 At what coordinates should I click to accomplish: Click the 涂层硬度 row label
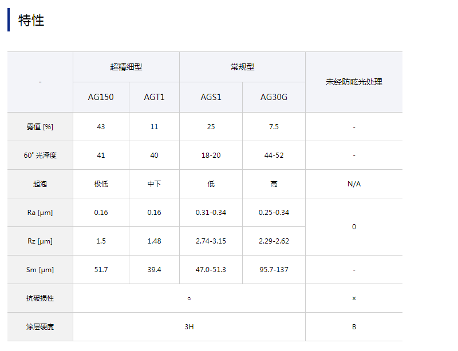tap(40, 327)
